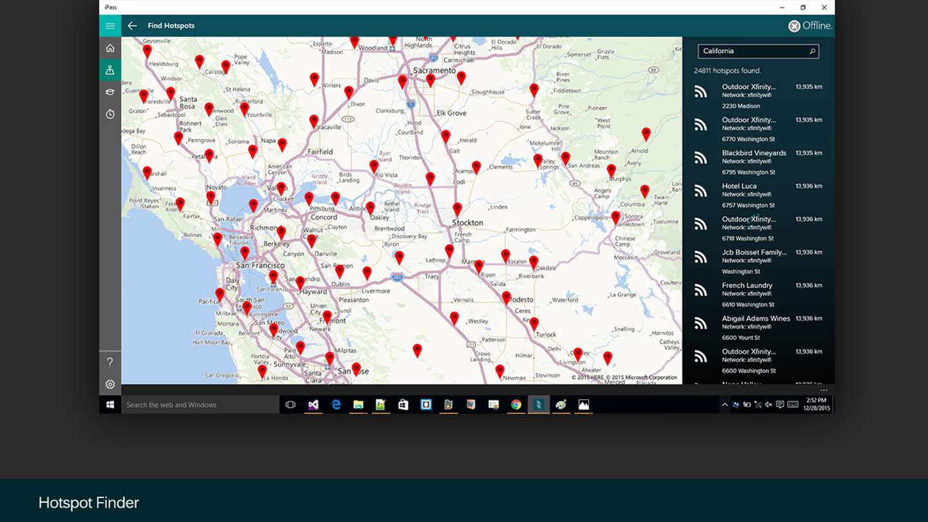Open Help via the question mark icon
The image size is (928, 522).
coord(110,362)
